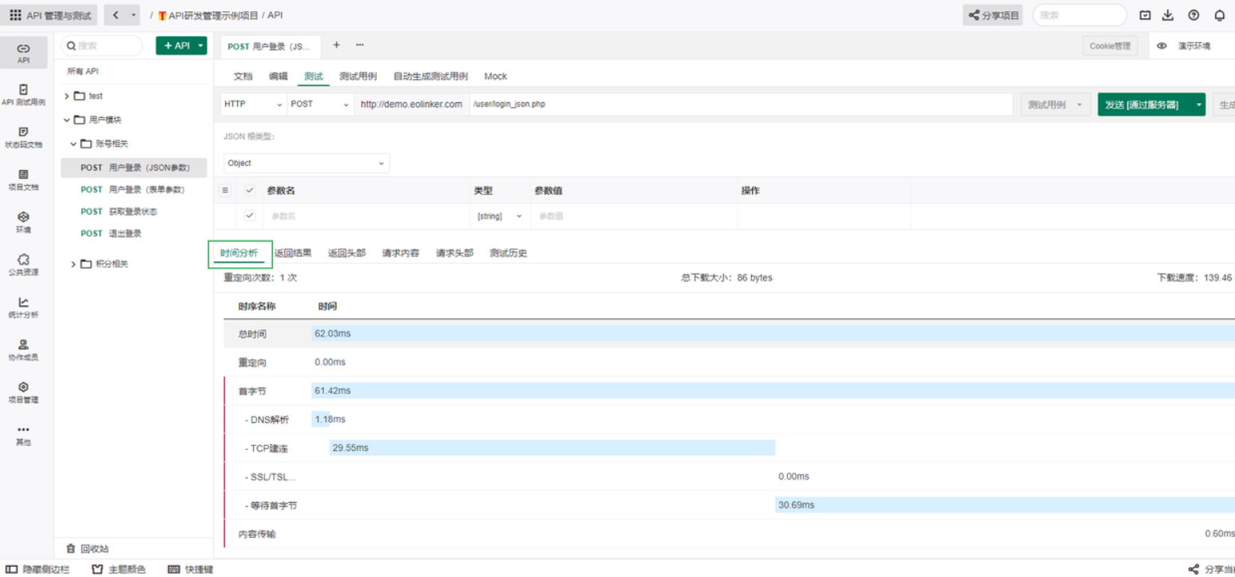Add a new tab with the plus icon

click(336, 45)
